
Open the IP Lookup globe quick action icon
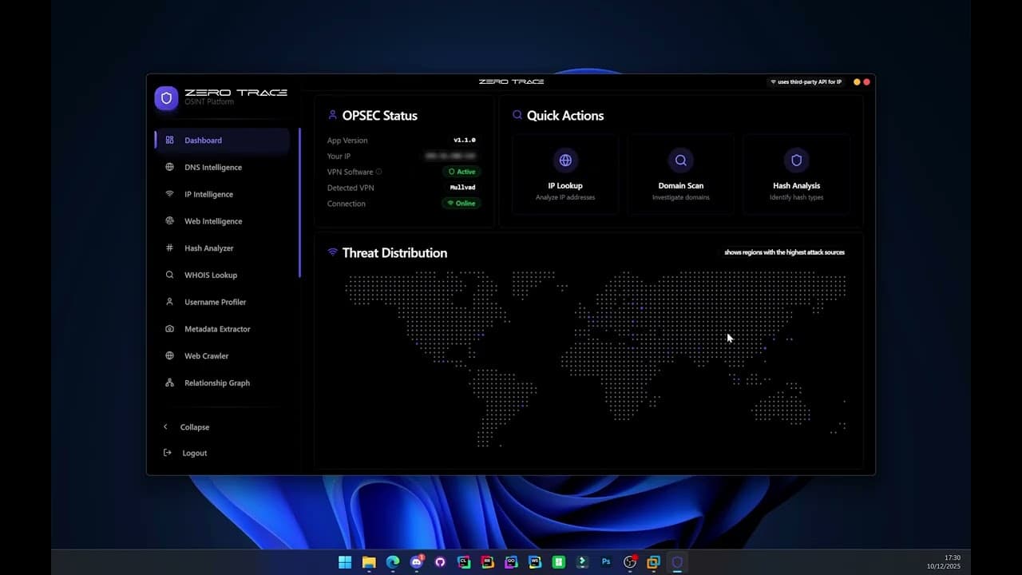pyautogui.click(x=564, y=160)
